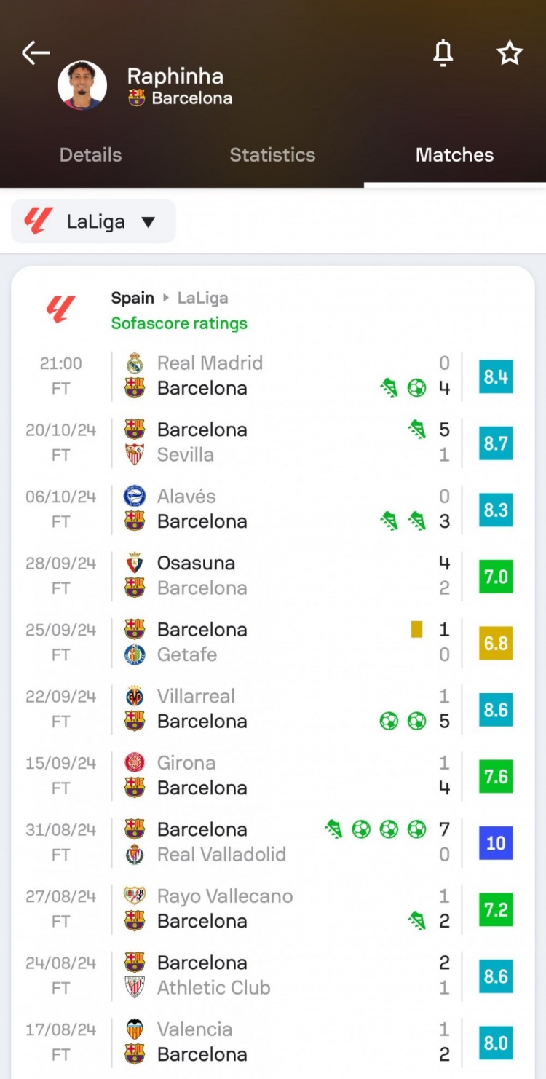
Task: Click the yellow card icon in the Getafe match
Action: point(416,629)
